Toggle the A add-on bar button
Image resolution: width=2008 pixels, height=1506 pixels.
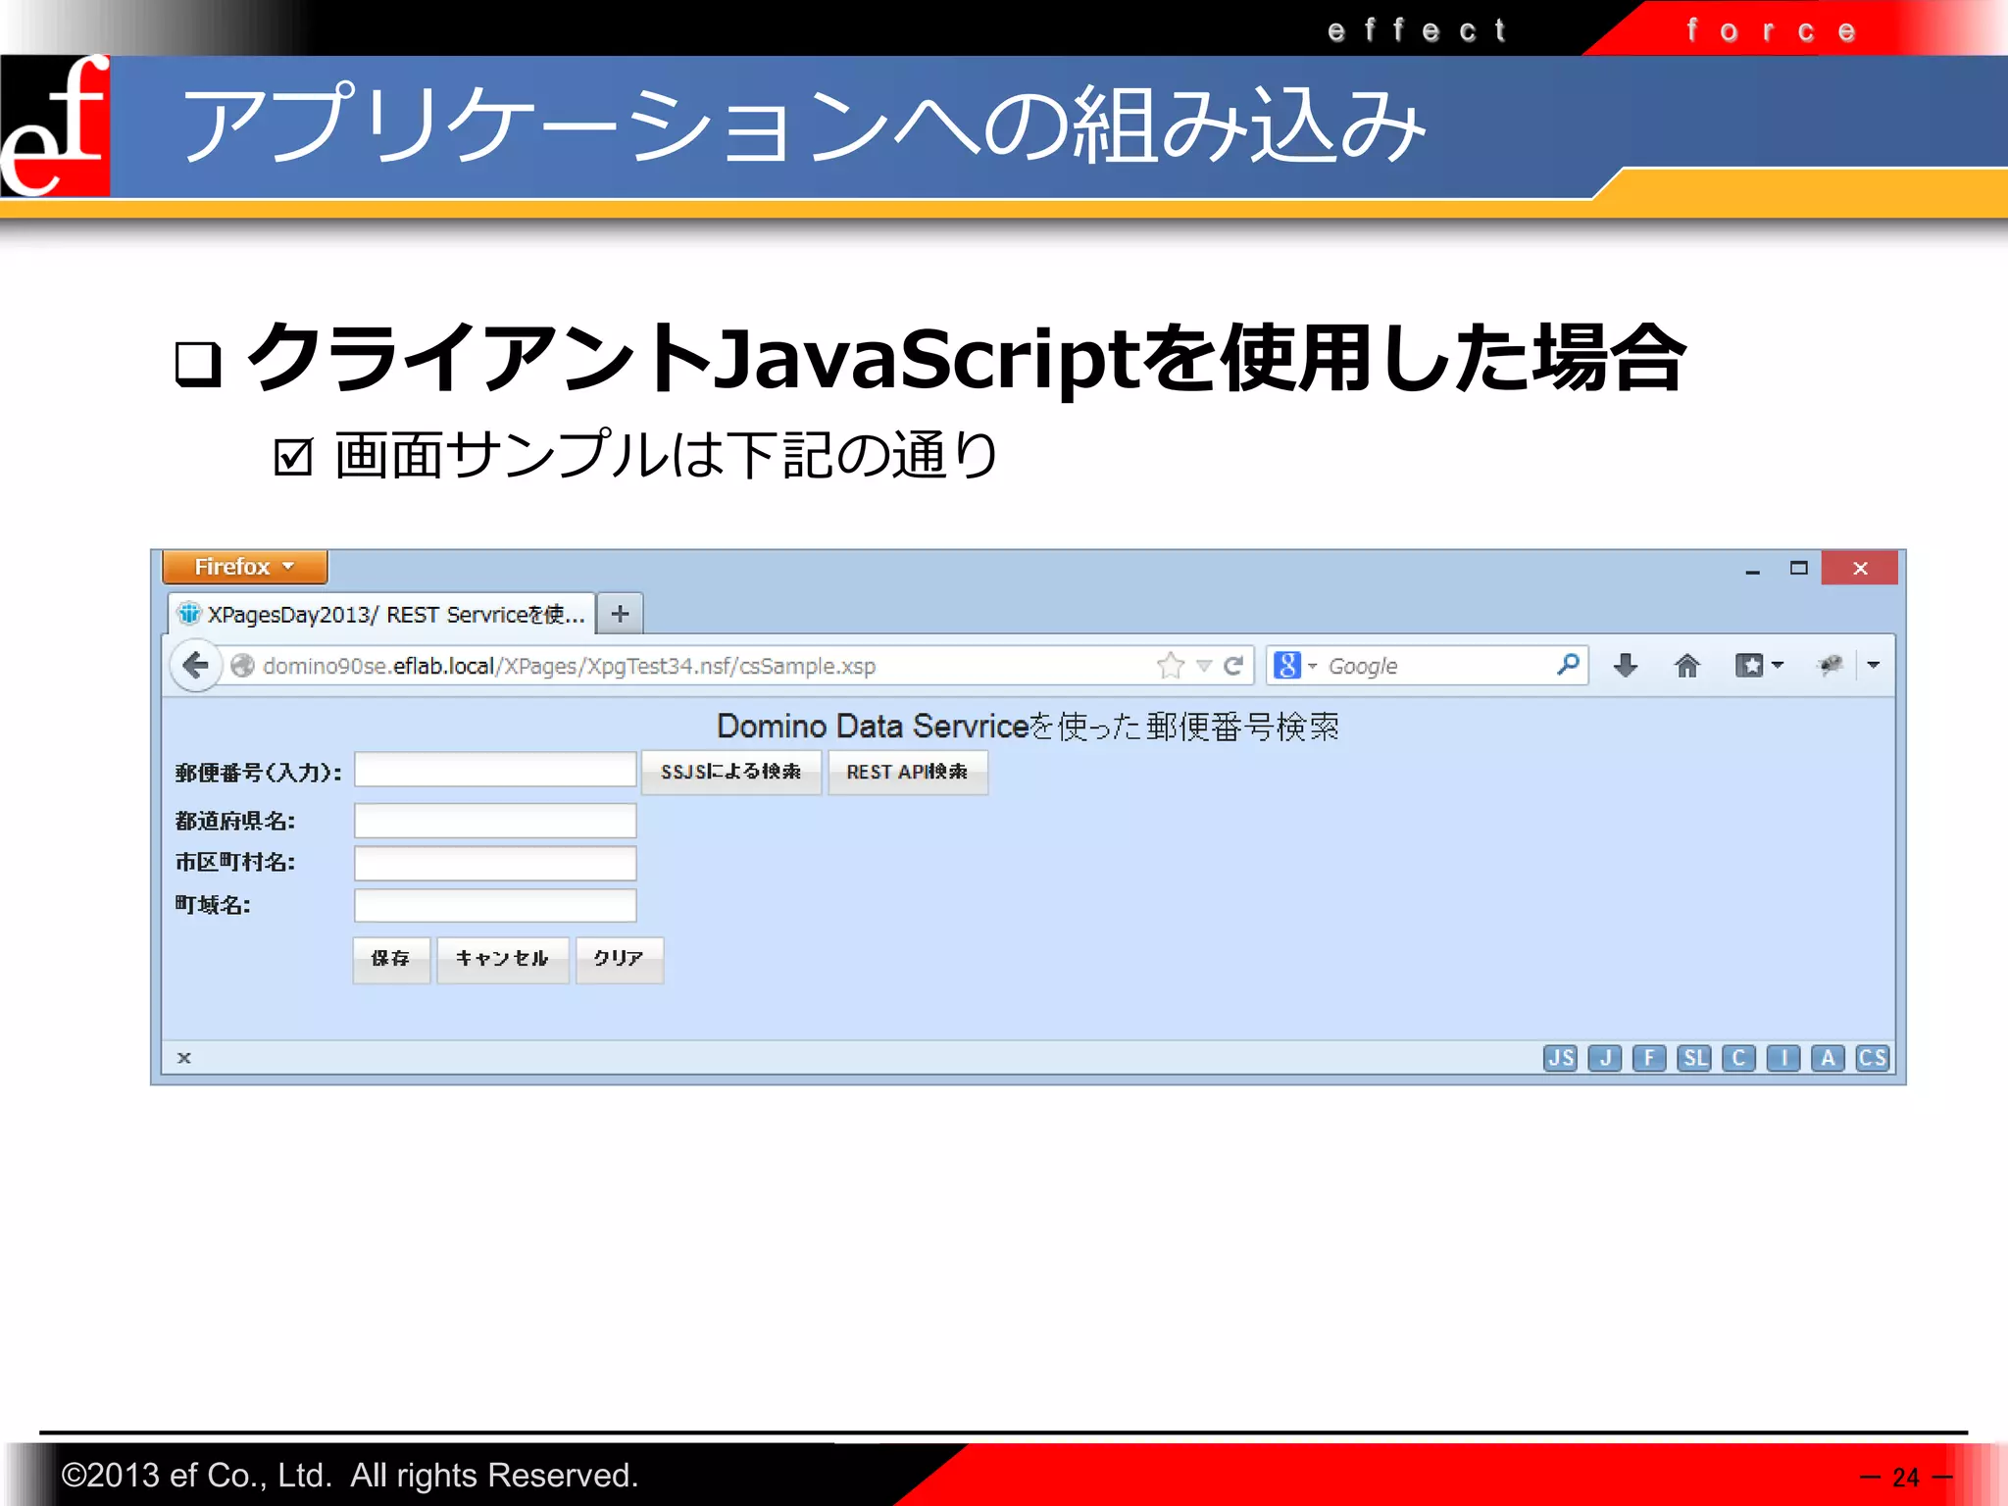point(1828,1058)
